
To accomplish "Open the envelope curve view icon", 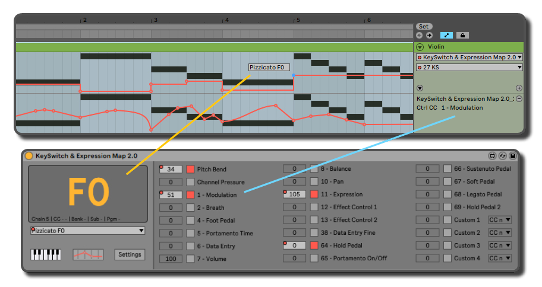I will [x=88, y=254].
